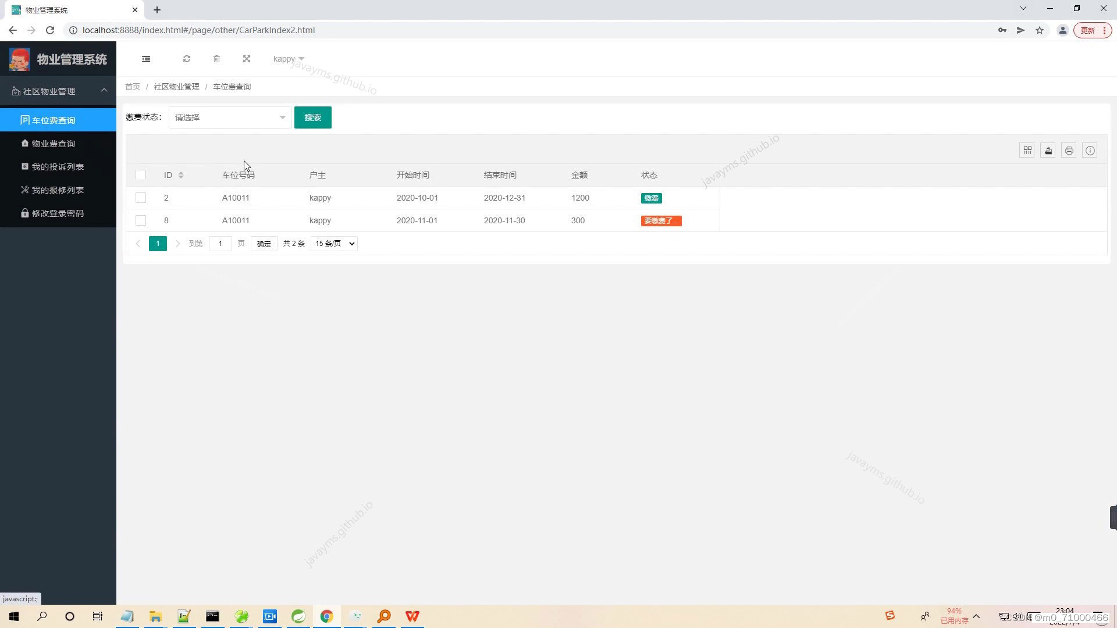
Task: Tick the select-all checkbox in the table header
Action: [141, 175]
